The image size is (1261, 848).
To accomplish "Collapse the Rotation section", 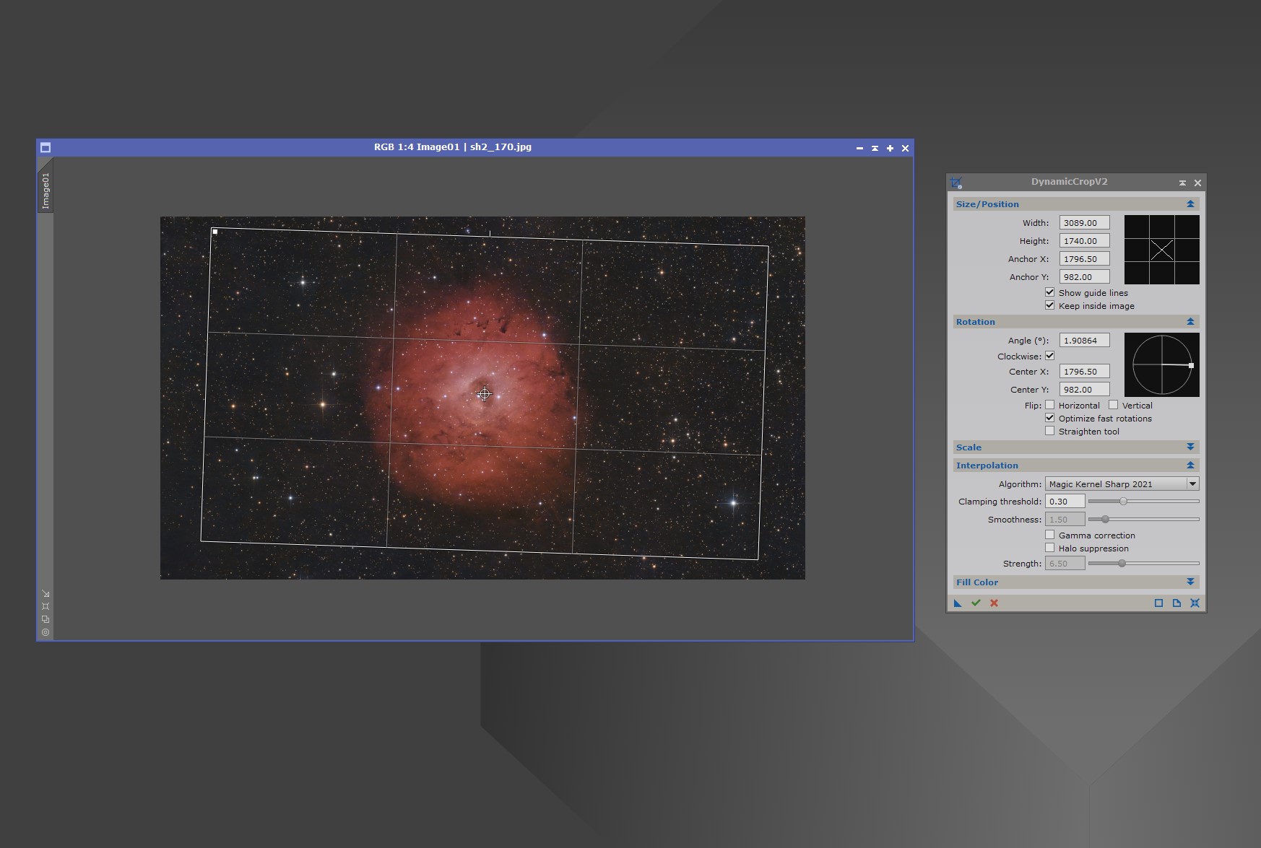I will pyautogui.click(x=1190, y=322).
